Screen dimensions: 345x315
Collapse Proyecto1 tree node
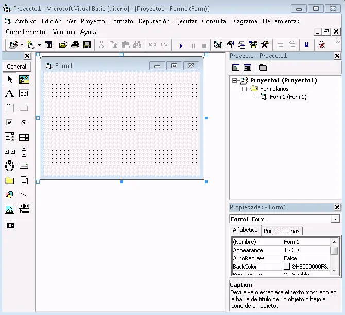(234, 80)
